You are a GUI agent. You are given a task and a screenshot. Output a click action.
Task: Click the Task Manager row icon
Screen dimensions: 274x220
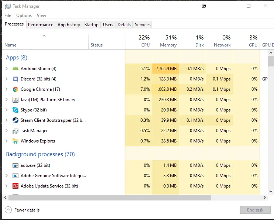[15, 131]
